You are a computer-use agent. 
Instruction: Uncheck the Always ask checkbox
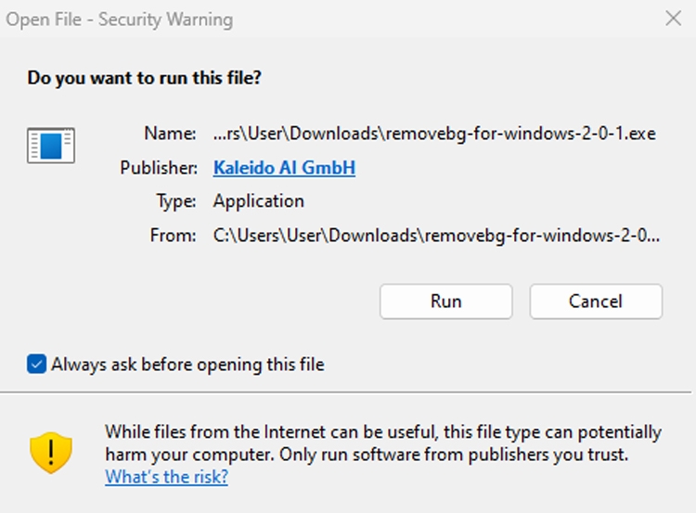(36, 365)
